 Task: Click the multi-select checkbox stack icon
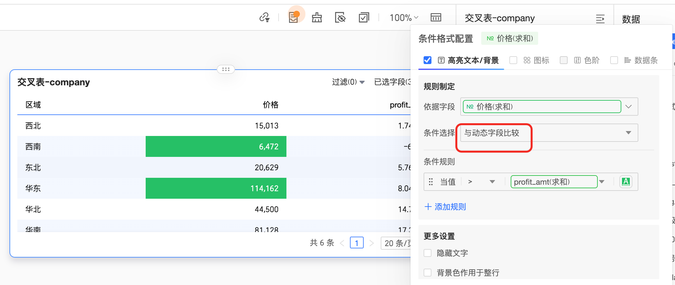[364, 17]
